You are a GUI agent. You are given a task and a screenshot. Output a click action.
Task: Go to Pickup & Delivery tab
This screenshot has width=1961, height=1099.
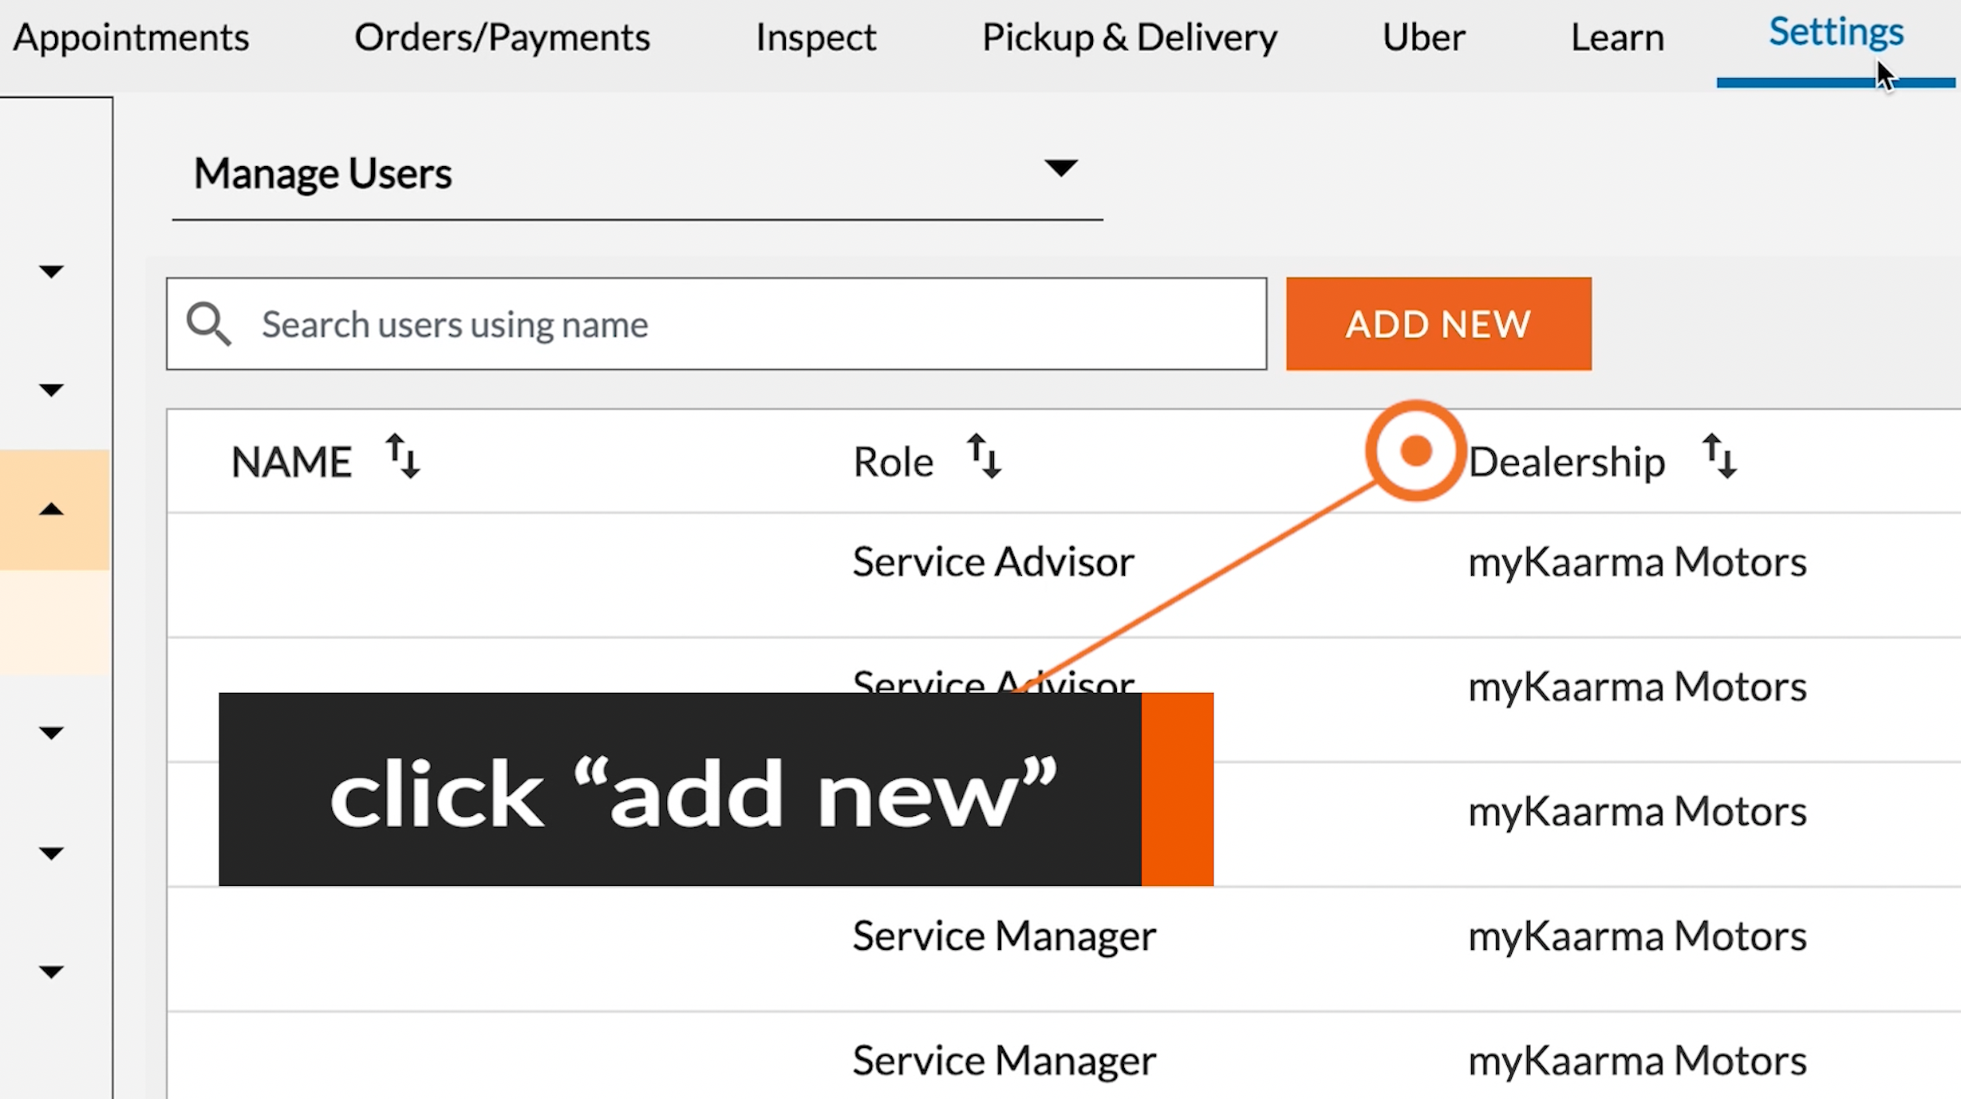click(1129, 37)
